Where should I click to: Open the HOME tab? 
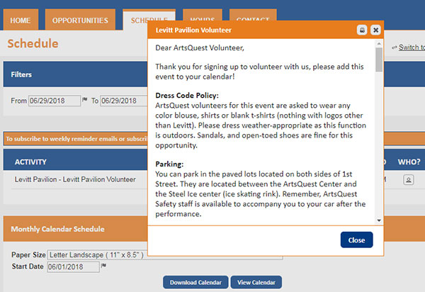tap(21, 20)
